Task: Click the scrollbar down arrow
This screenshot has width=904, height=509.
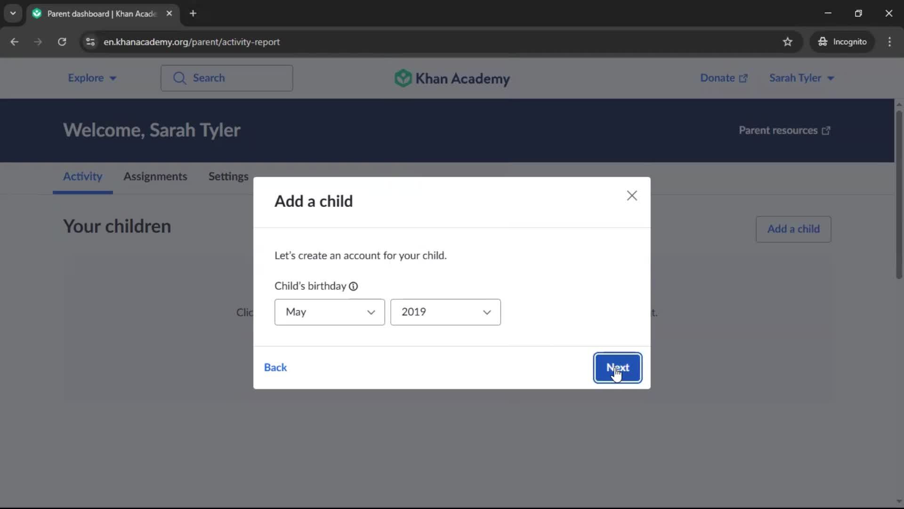Action: tap(899, 501)
